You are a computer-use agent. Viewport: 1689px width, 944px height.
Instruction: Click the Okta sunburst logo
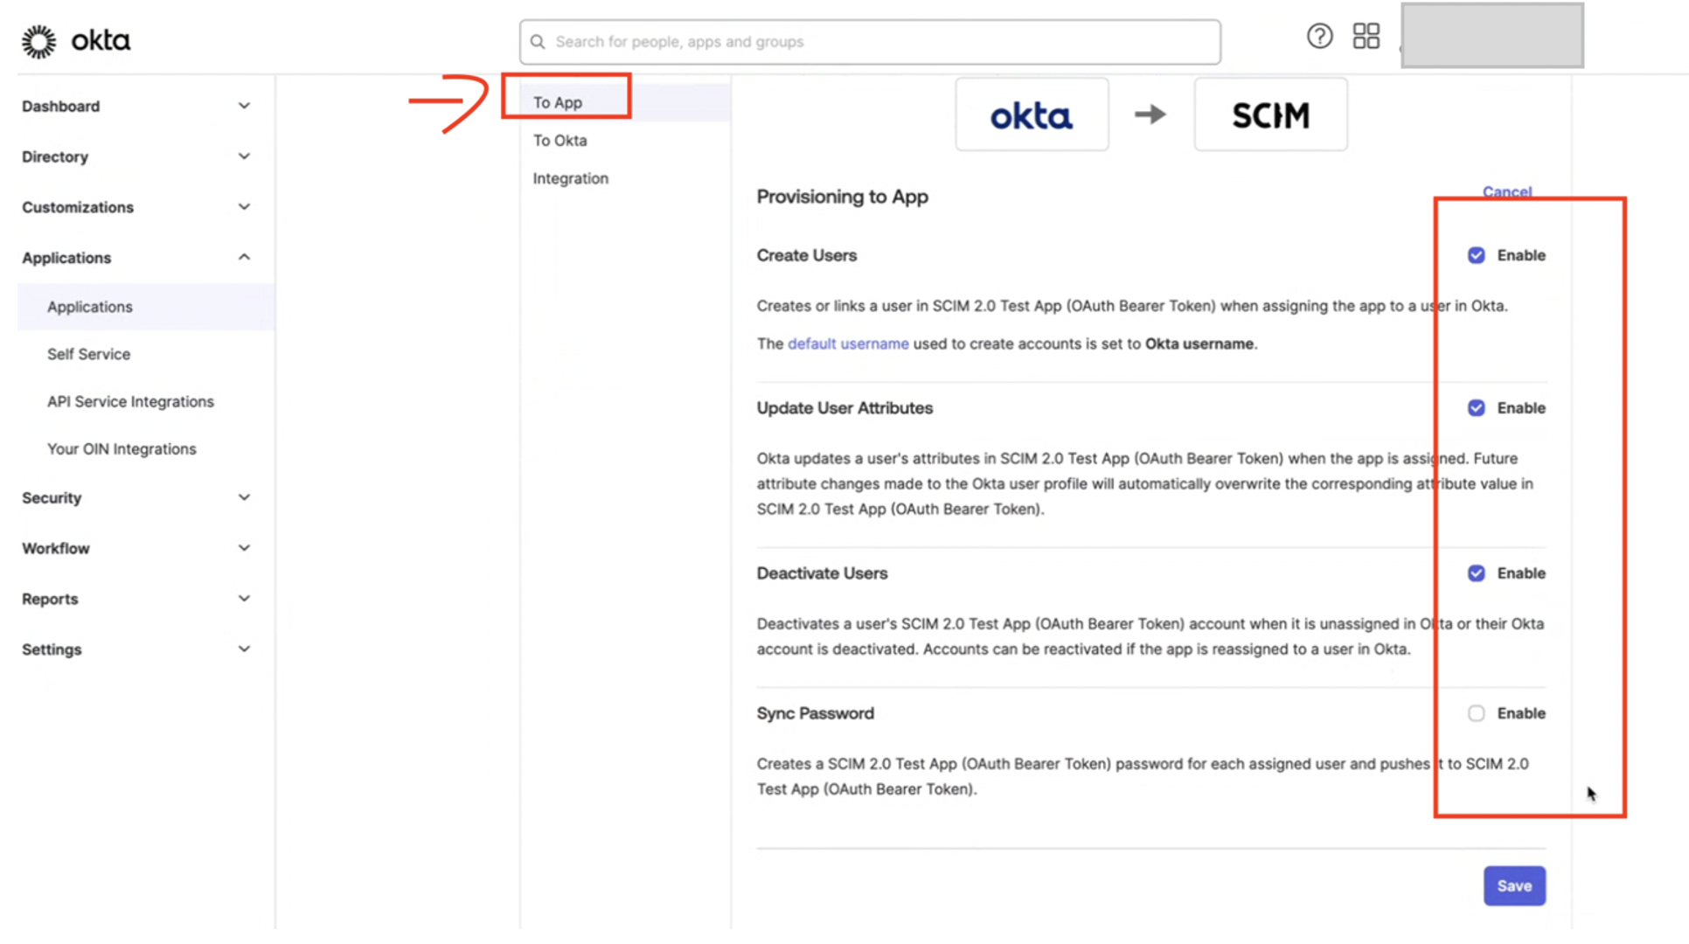39,41
